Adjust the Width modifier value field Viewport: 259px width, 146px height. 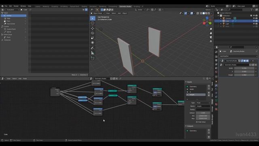(244, 68)
